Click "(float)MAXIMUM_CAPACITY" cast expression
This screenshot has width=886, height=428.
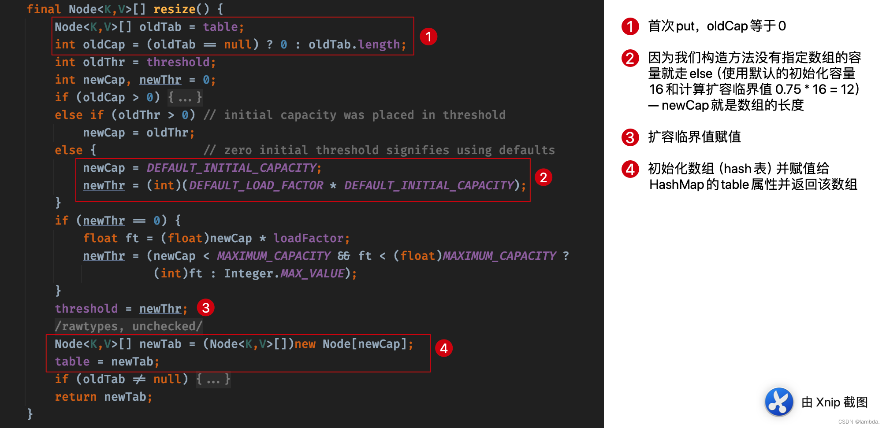coord(475,256)
